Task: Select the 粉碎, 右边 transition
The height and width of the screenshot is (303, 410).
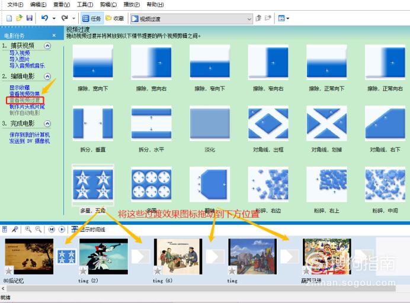Action: pyautogui.click(x=268, y=184)
